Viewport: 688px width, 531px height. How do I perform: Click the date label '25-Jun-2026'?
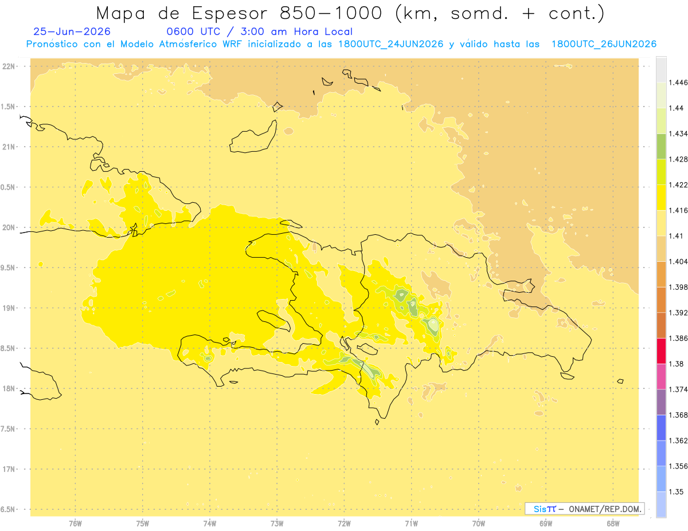[72, 32]
